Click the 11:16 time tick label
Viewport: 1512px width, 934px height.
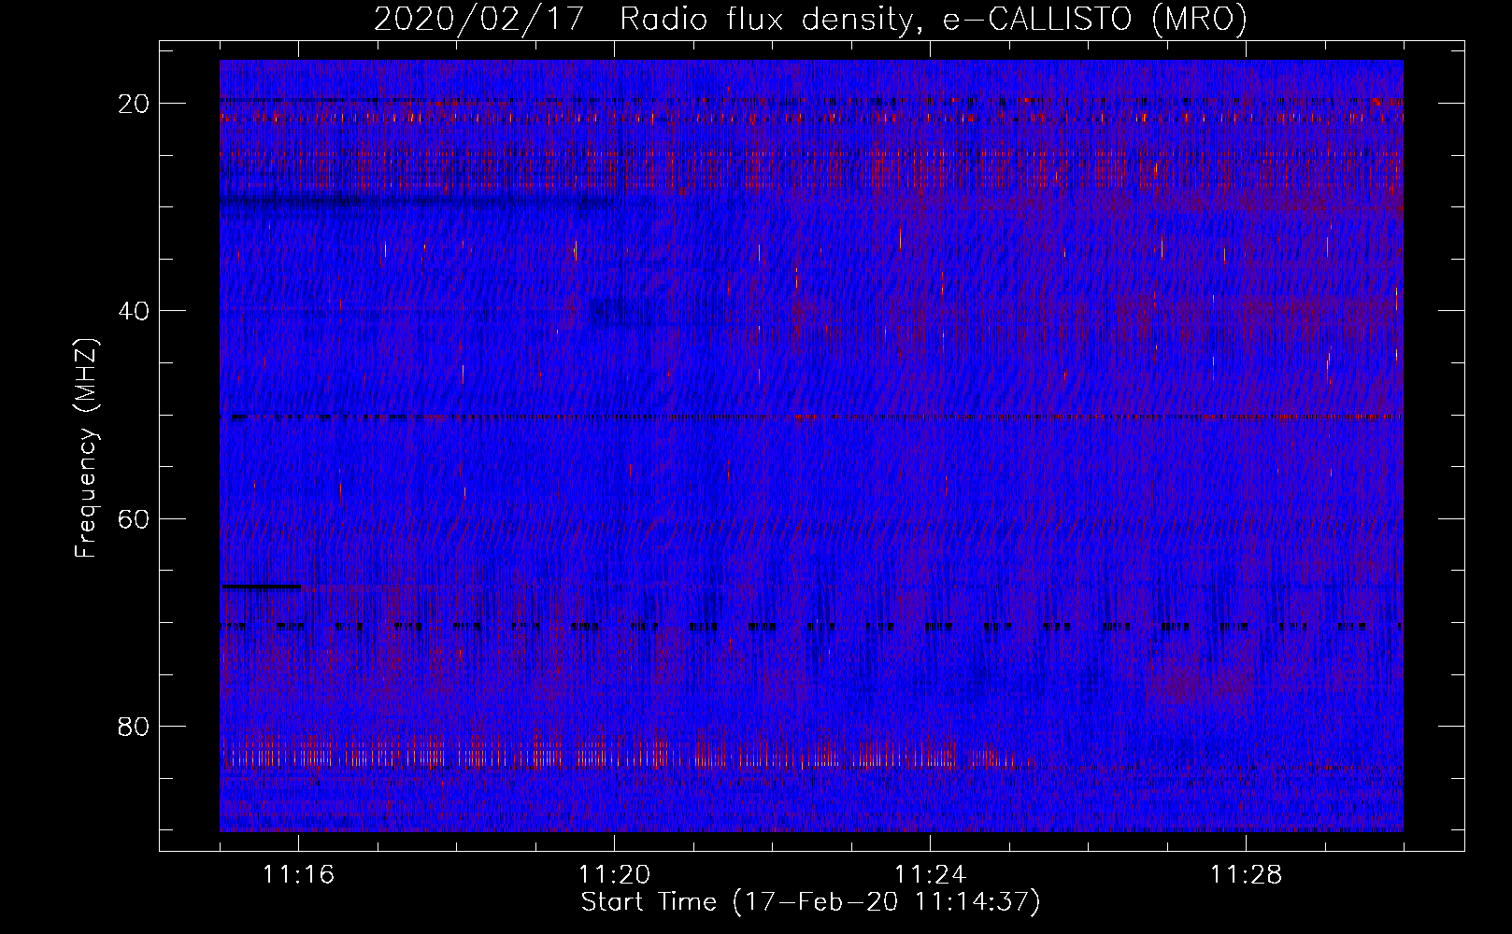pyautogui.click(x=299, y=875)
